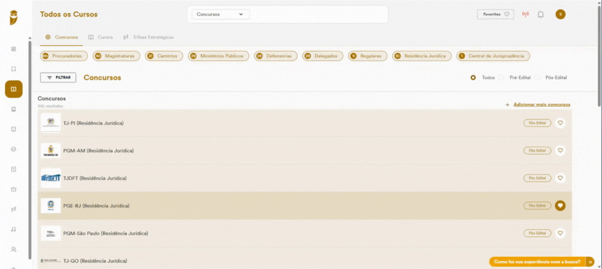Open the PGM-São Paulo logo thumbnail
The width and height of the screenshot is (602, 269).
pos(51,233)
